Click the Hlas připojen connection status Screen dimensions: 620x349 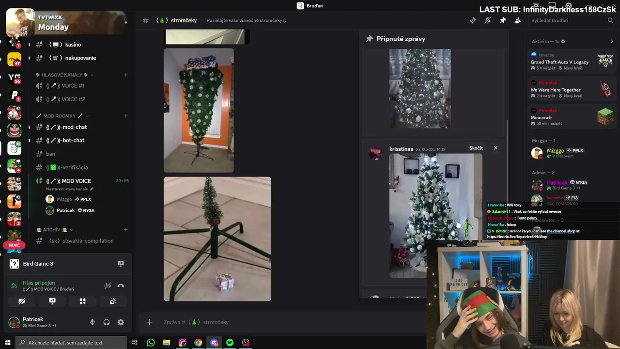pyautogui.click(x=39, y=283)
